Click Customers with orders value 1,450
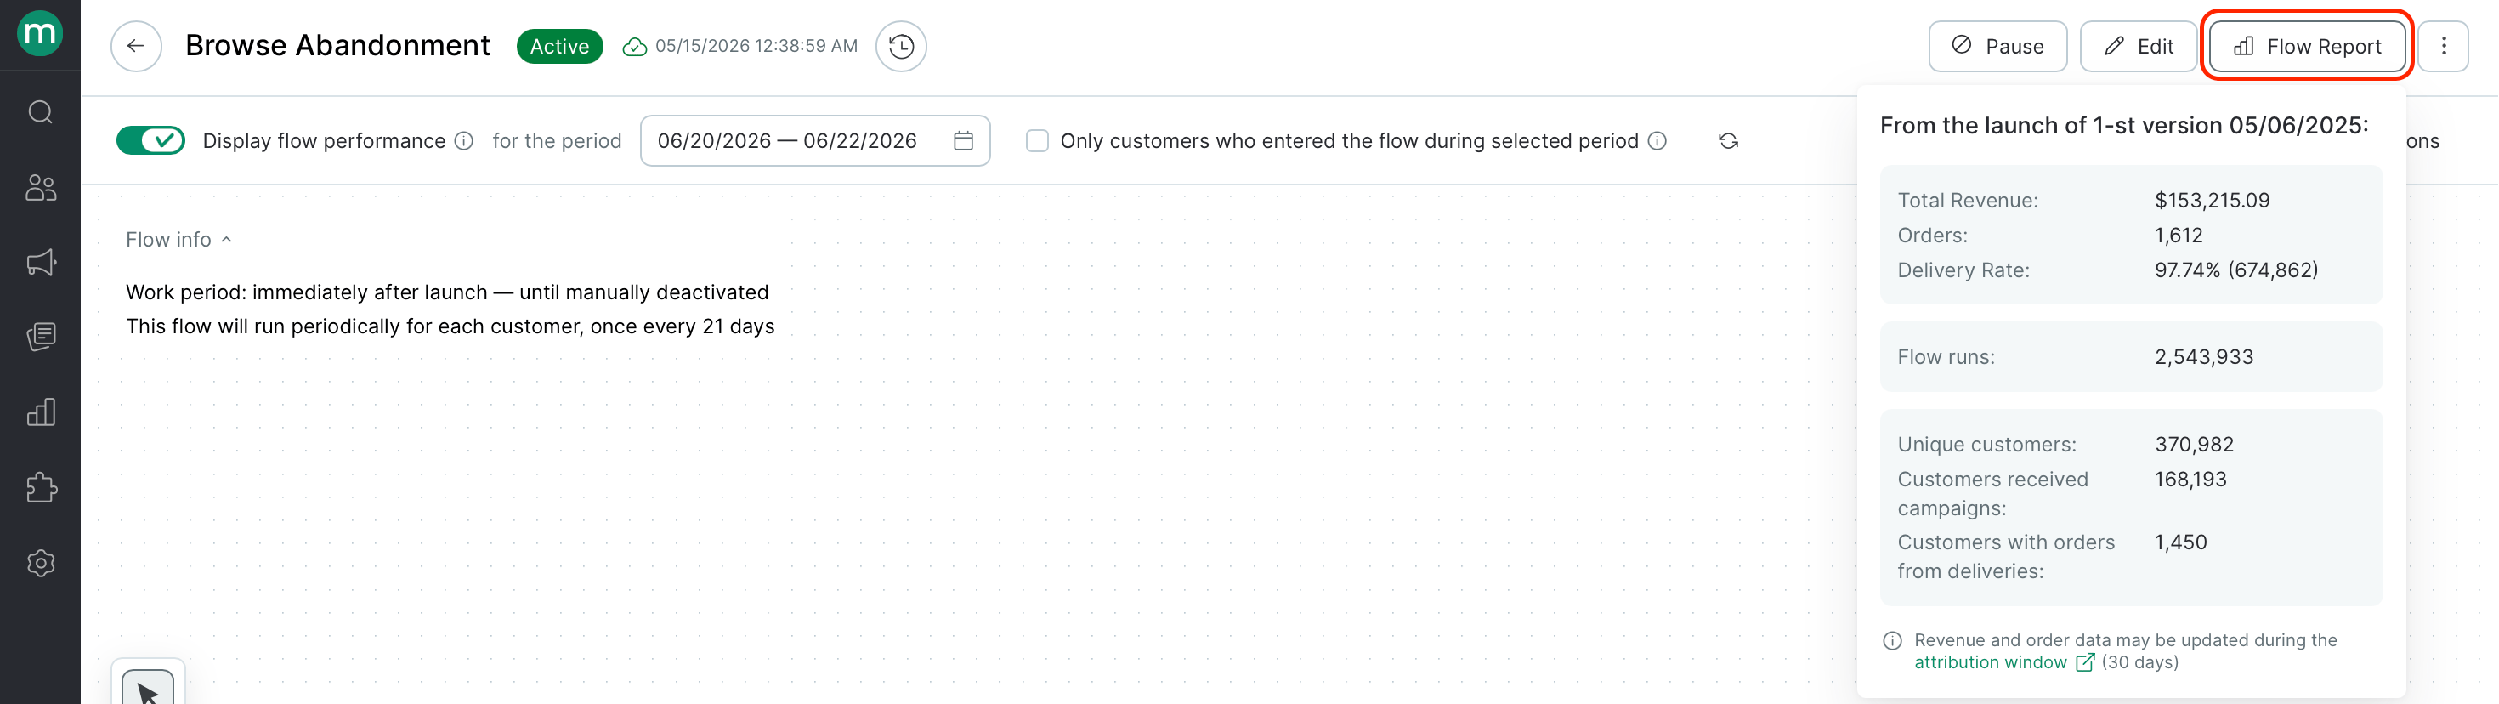The height and width of the screenshot is (704, 2499). (x=2181, y=542)
